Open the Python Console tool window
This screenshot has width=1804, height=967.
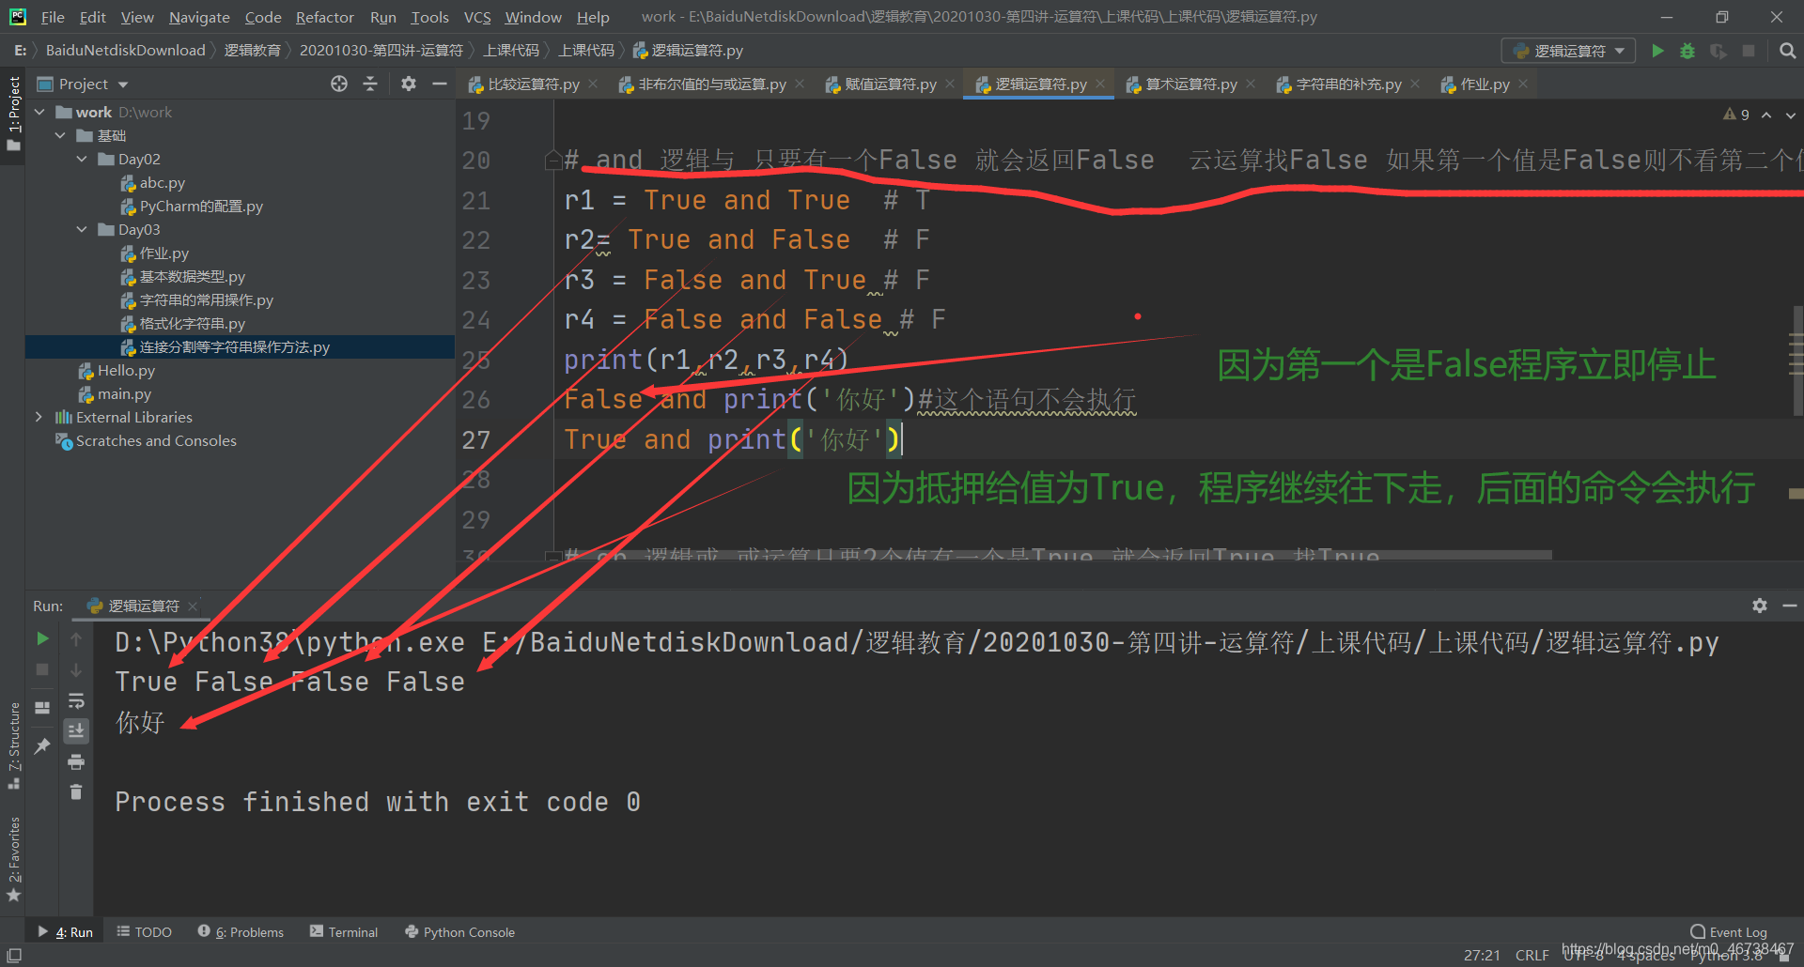point(459,931)
